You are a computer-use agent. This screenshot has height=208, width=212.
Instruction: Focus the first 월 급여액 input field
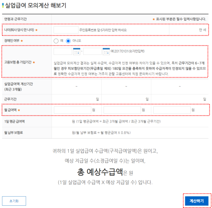72,110
